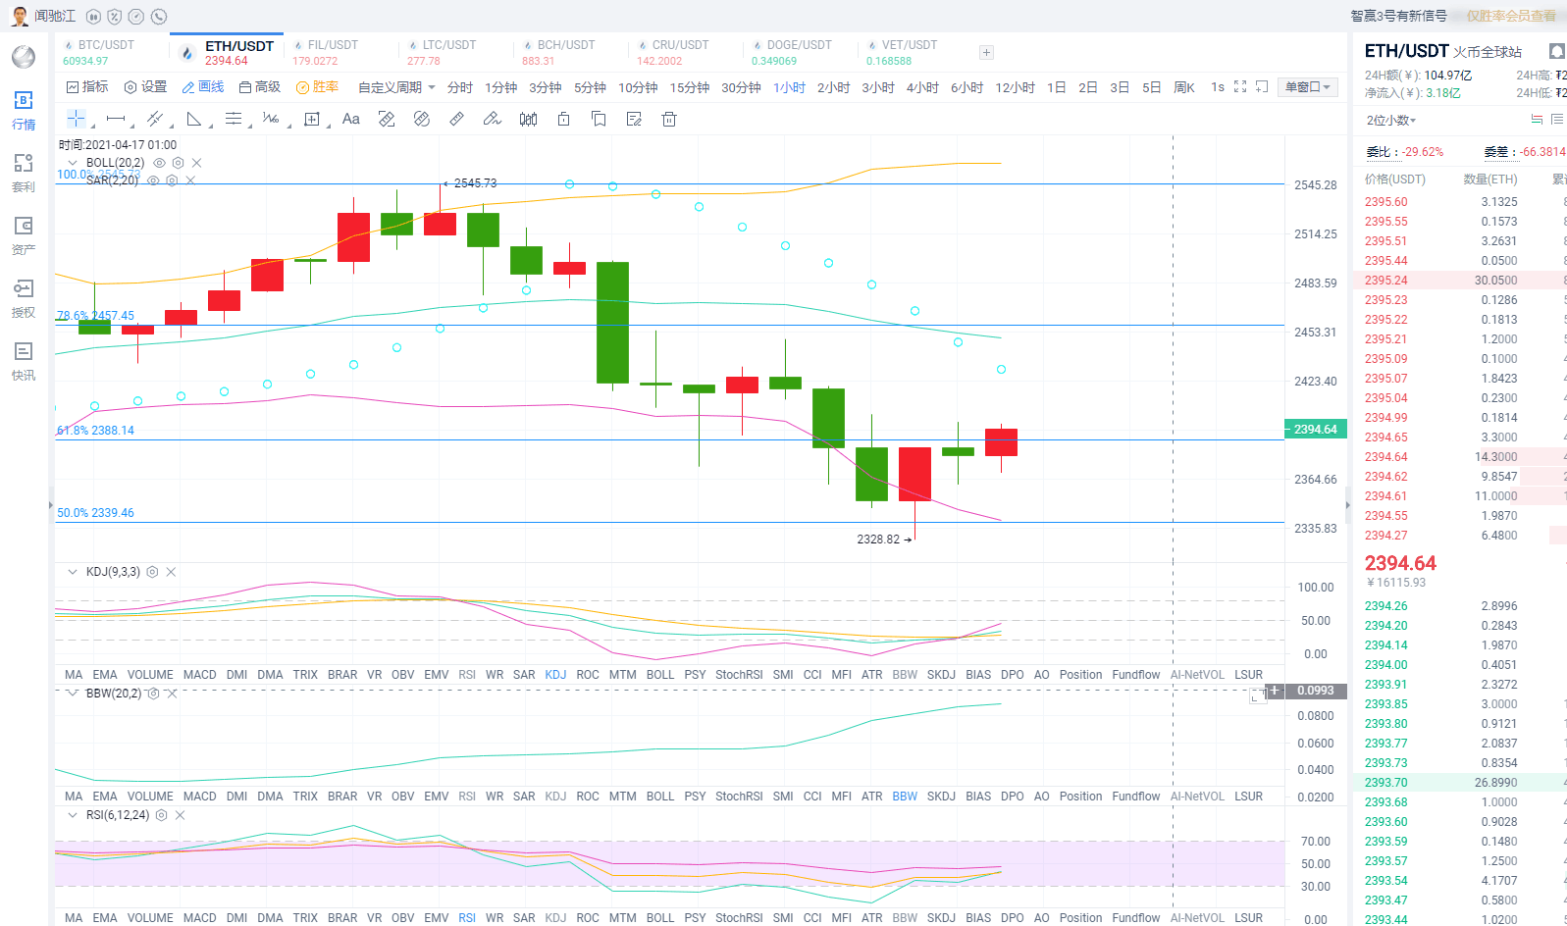Open the 快讯 news flash sidebar section

(24, 361)
